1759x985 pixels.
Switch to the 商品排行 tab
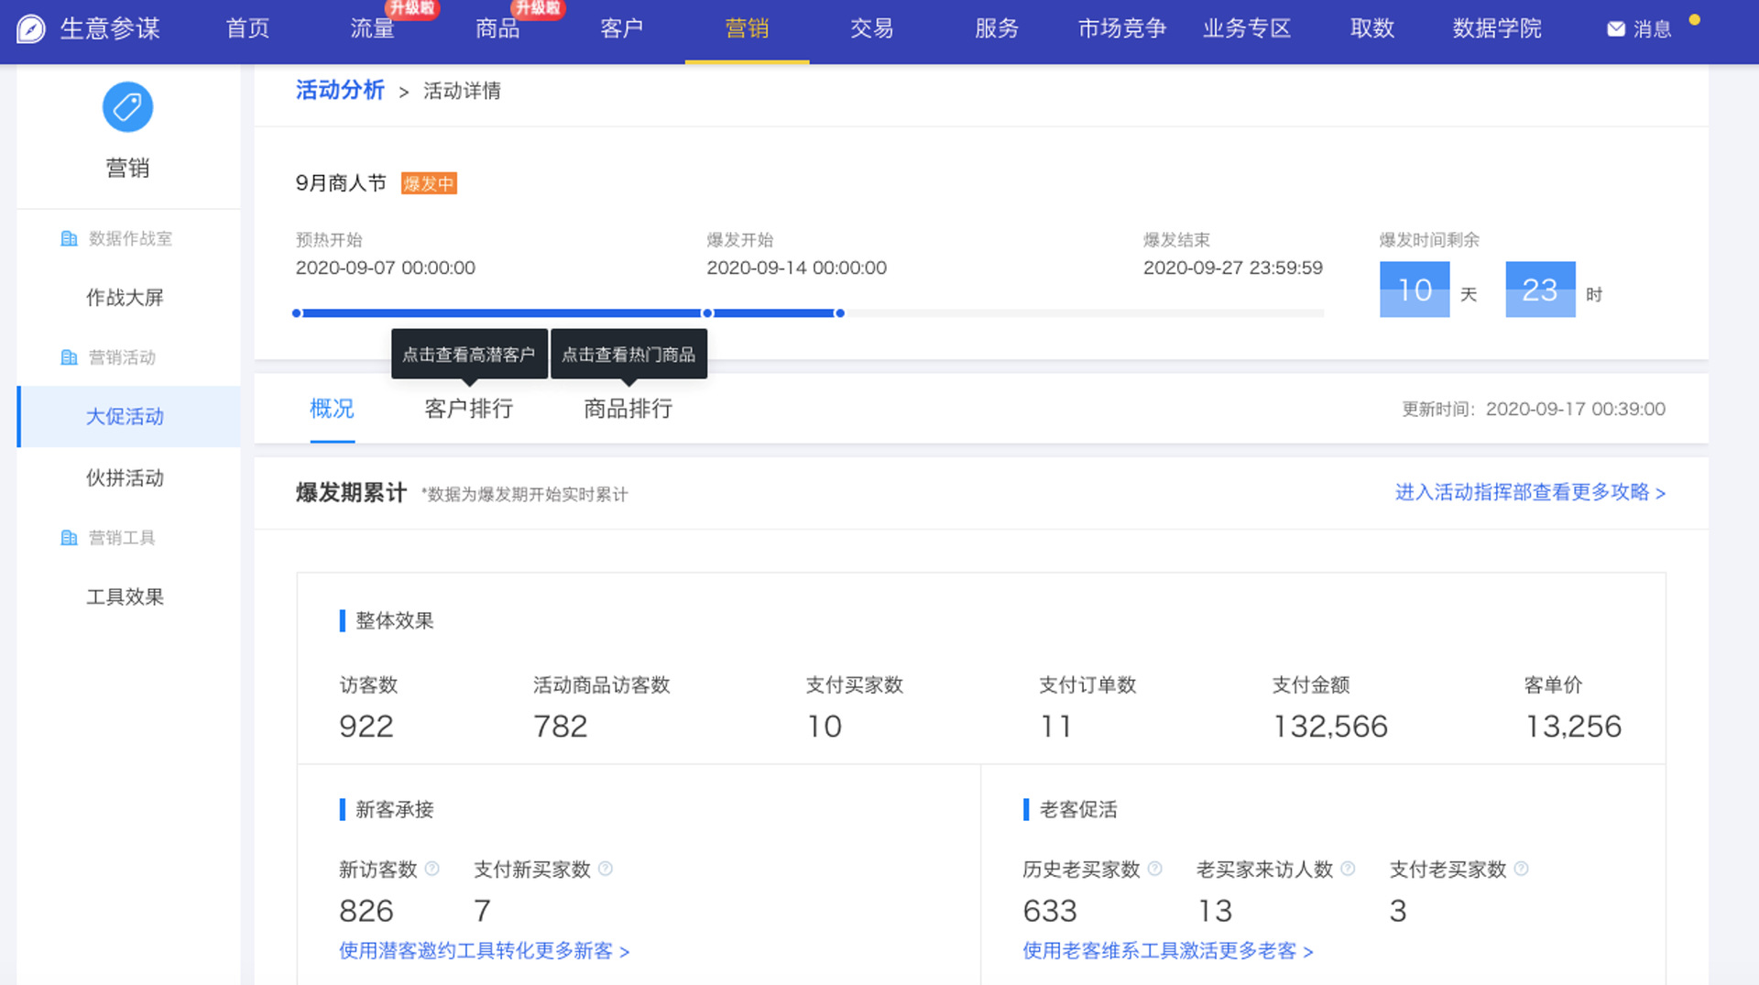tap(628, 409)
